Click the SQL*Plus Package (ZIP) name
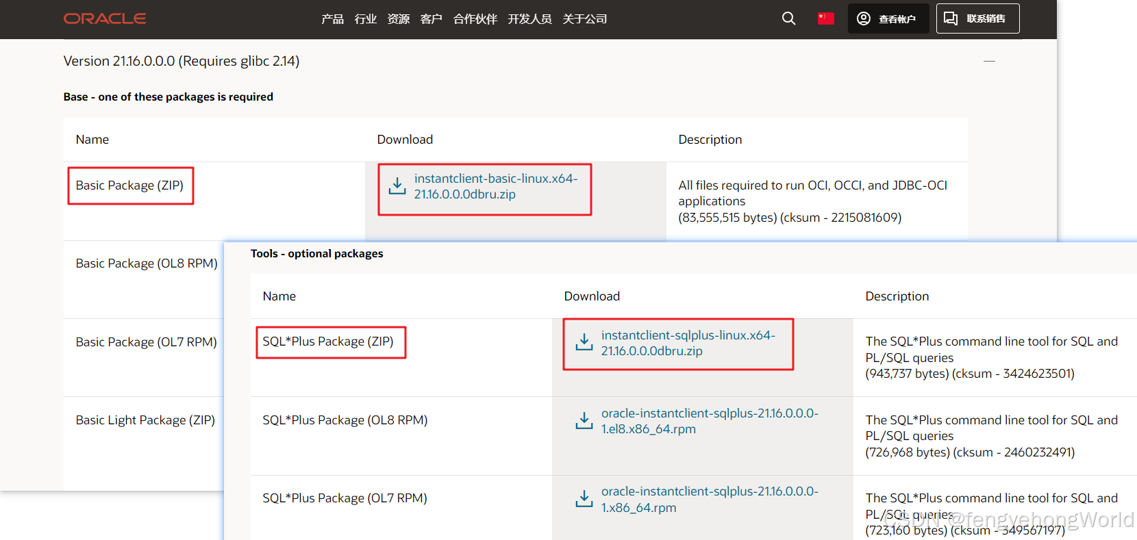The image size is (1137, 540). [x=328, y=342]
